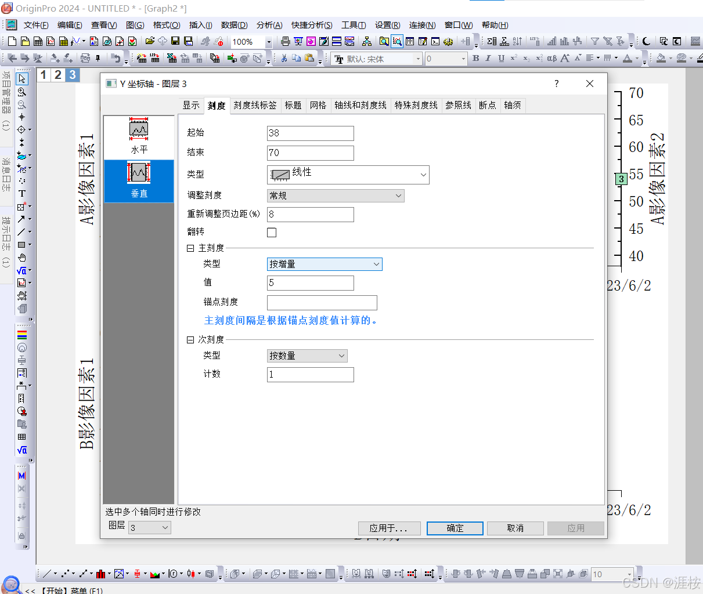The image size is (703, 594).
Task: Switch to the 显示 tab
Action: pos(191,105)
